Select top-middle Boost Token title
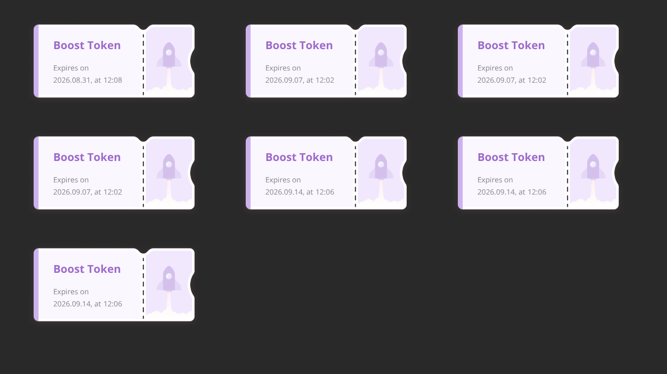The height and width of the screenshot is (374, 667). [x=299, y=45]
